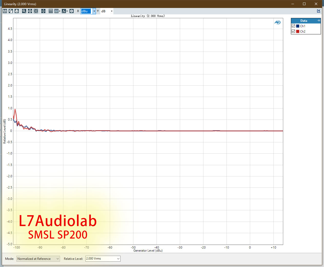This screenshot has height=267, width=324.
Task: Select the pan arrows tool
Action: click(x=30, y=11)
